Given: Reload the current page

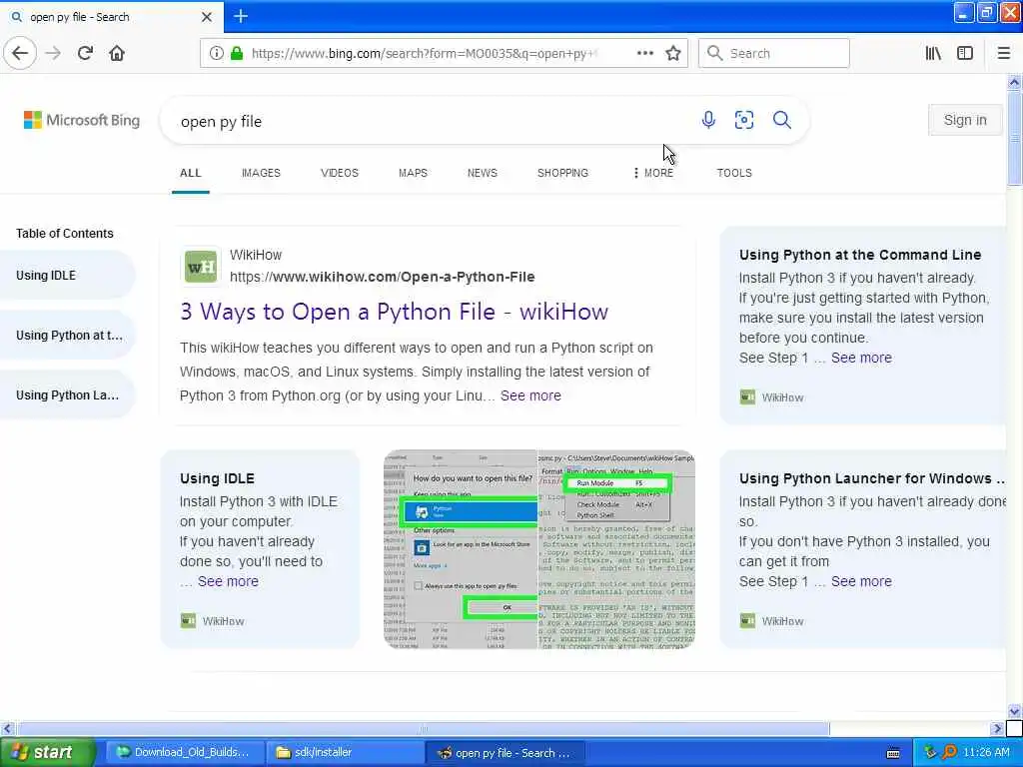Looking at the screenshot, I should (85, 54).
